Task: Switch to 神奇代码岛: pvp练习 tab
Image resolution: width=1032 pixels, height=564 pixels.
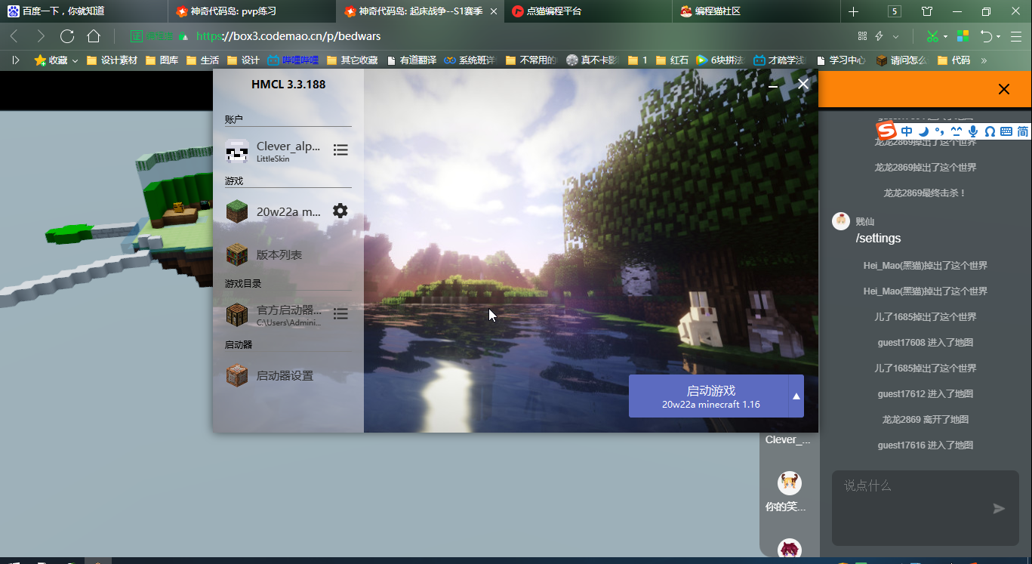Action: (252, 11)
